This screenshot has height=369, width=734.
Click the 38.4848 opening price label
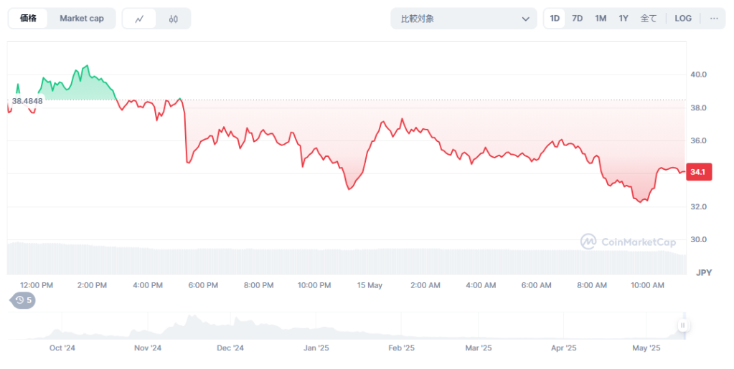coord(27,101)
